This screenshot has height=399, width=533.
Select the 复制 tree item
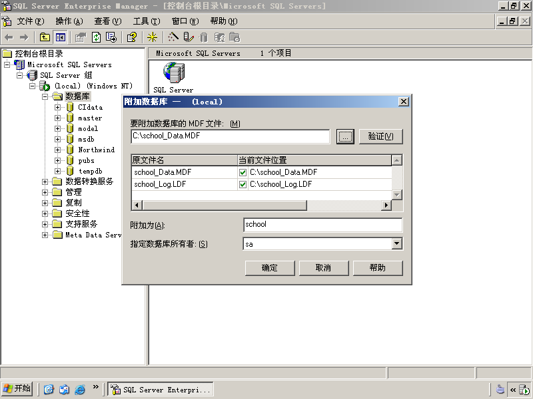click(x=73, y=203)
